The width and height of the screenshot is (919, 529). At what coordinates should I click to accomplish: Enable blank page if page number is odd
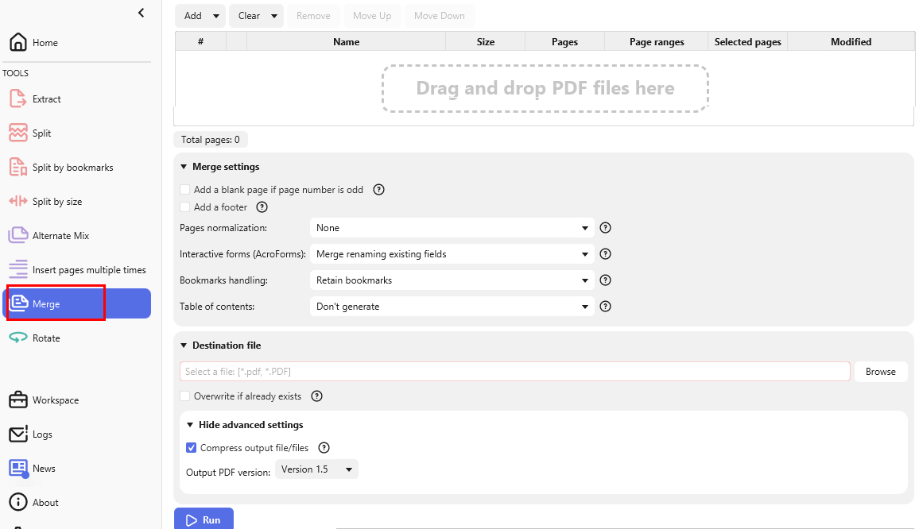pyautogui.click(x=184, y=189)
